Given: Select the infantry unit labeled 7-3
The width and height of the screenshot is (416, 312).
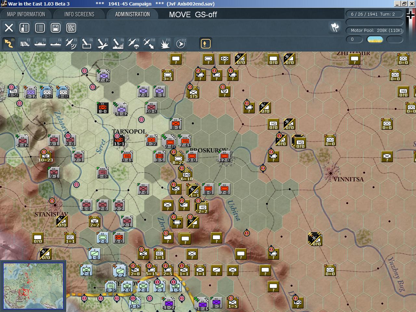Looking at the screenshot, I should (x=78, y=156).
